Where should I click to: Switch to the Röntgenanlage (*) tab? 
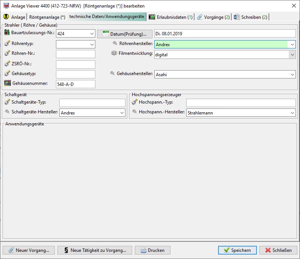point(47,17)
